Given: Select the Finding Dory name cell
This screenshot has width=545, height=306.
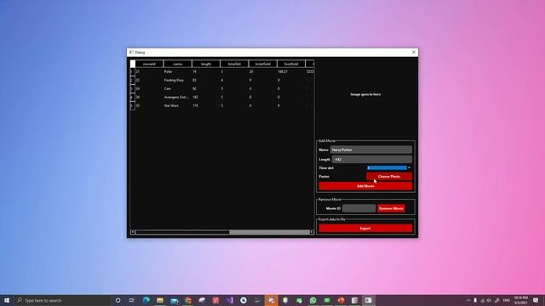Looking at the screenshot, I should coord(178,80).
